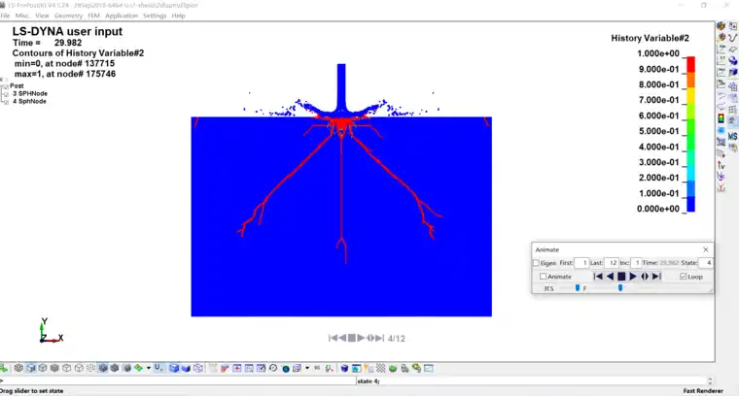Toggle visibility of 3 SPHNode part
The height and width of the screenshot is (396, 739).
[6, 93]
